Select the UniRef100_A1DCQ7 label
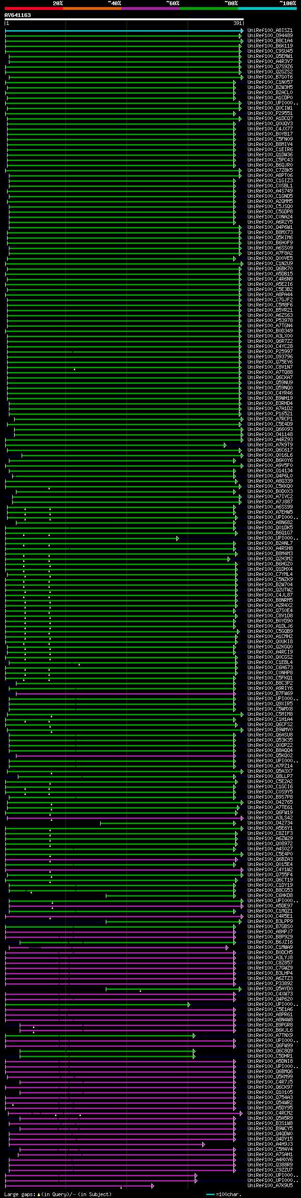301x1198 pixels. pos(270,119)
